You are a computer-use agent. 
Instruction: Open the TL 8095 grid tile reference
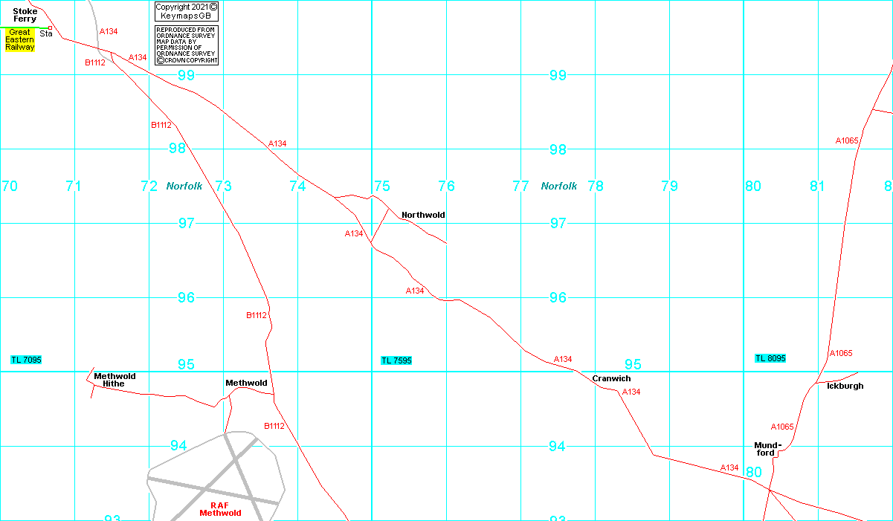pos(770,358)
